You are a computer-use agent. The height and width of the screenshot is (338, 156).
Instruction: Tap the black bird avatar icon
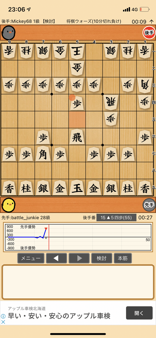[x=9, y=33]
